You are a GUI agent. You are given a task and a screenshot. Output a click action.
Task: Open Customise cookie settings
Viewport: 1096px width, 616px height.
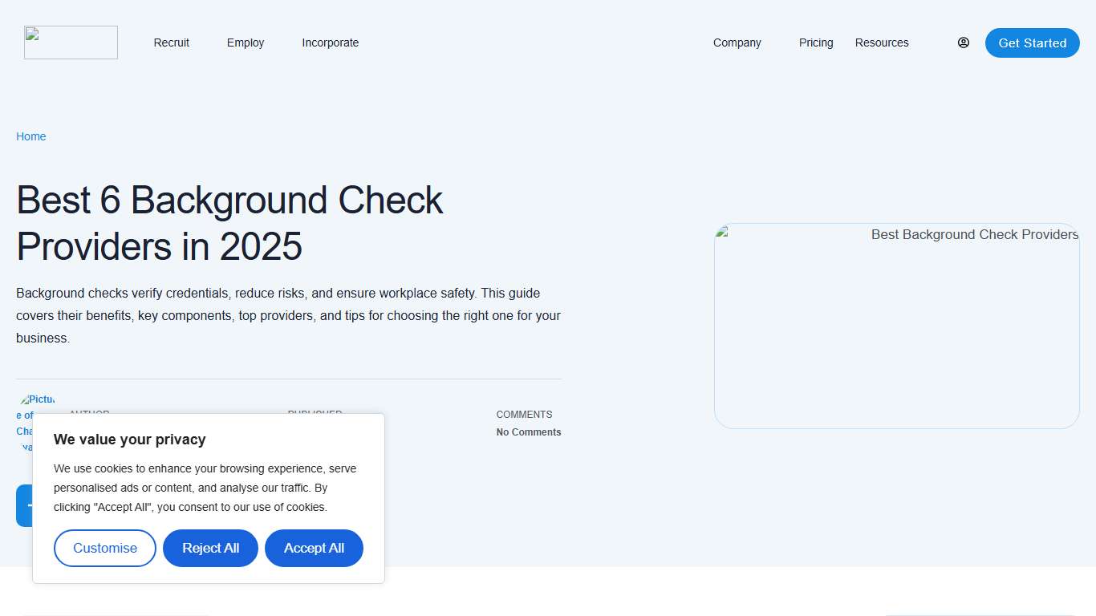tap(104, 548)
